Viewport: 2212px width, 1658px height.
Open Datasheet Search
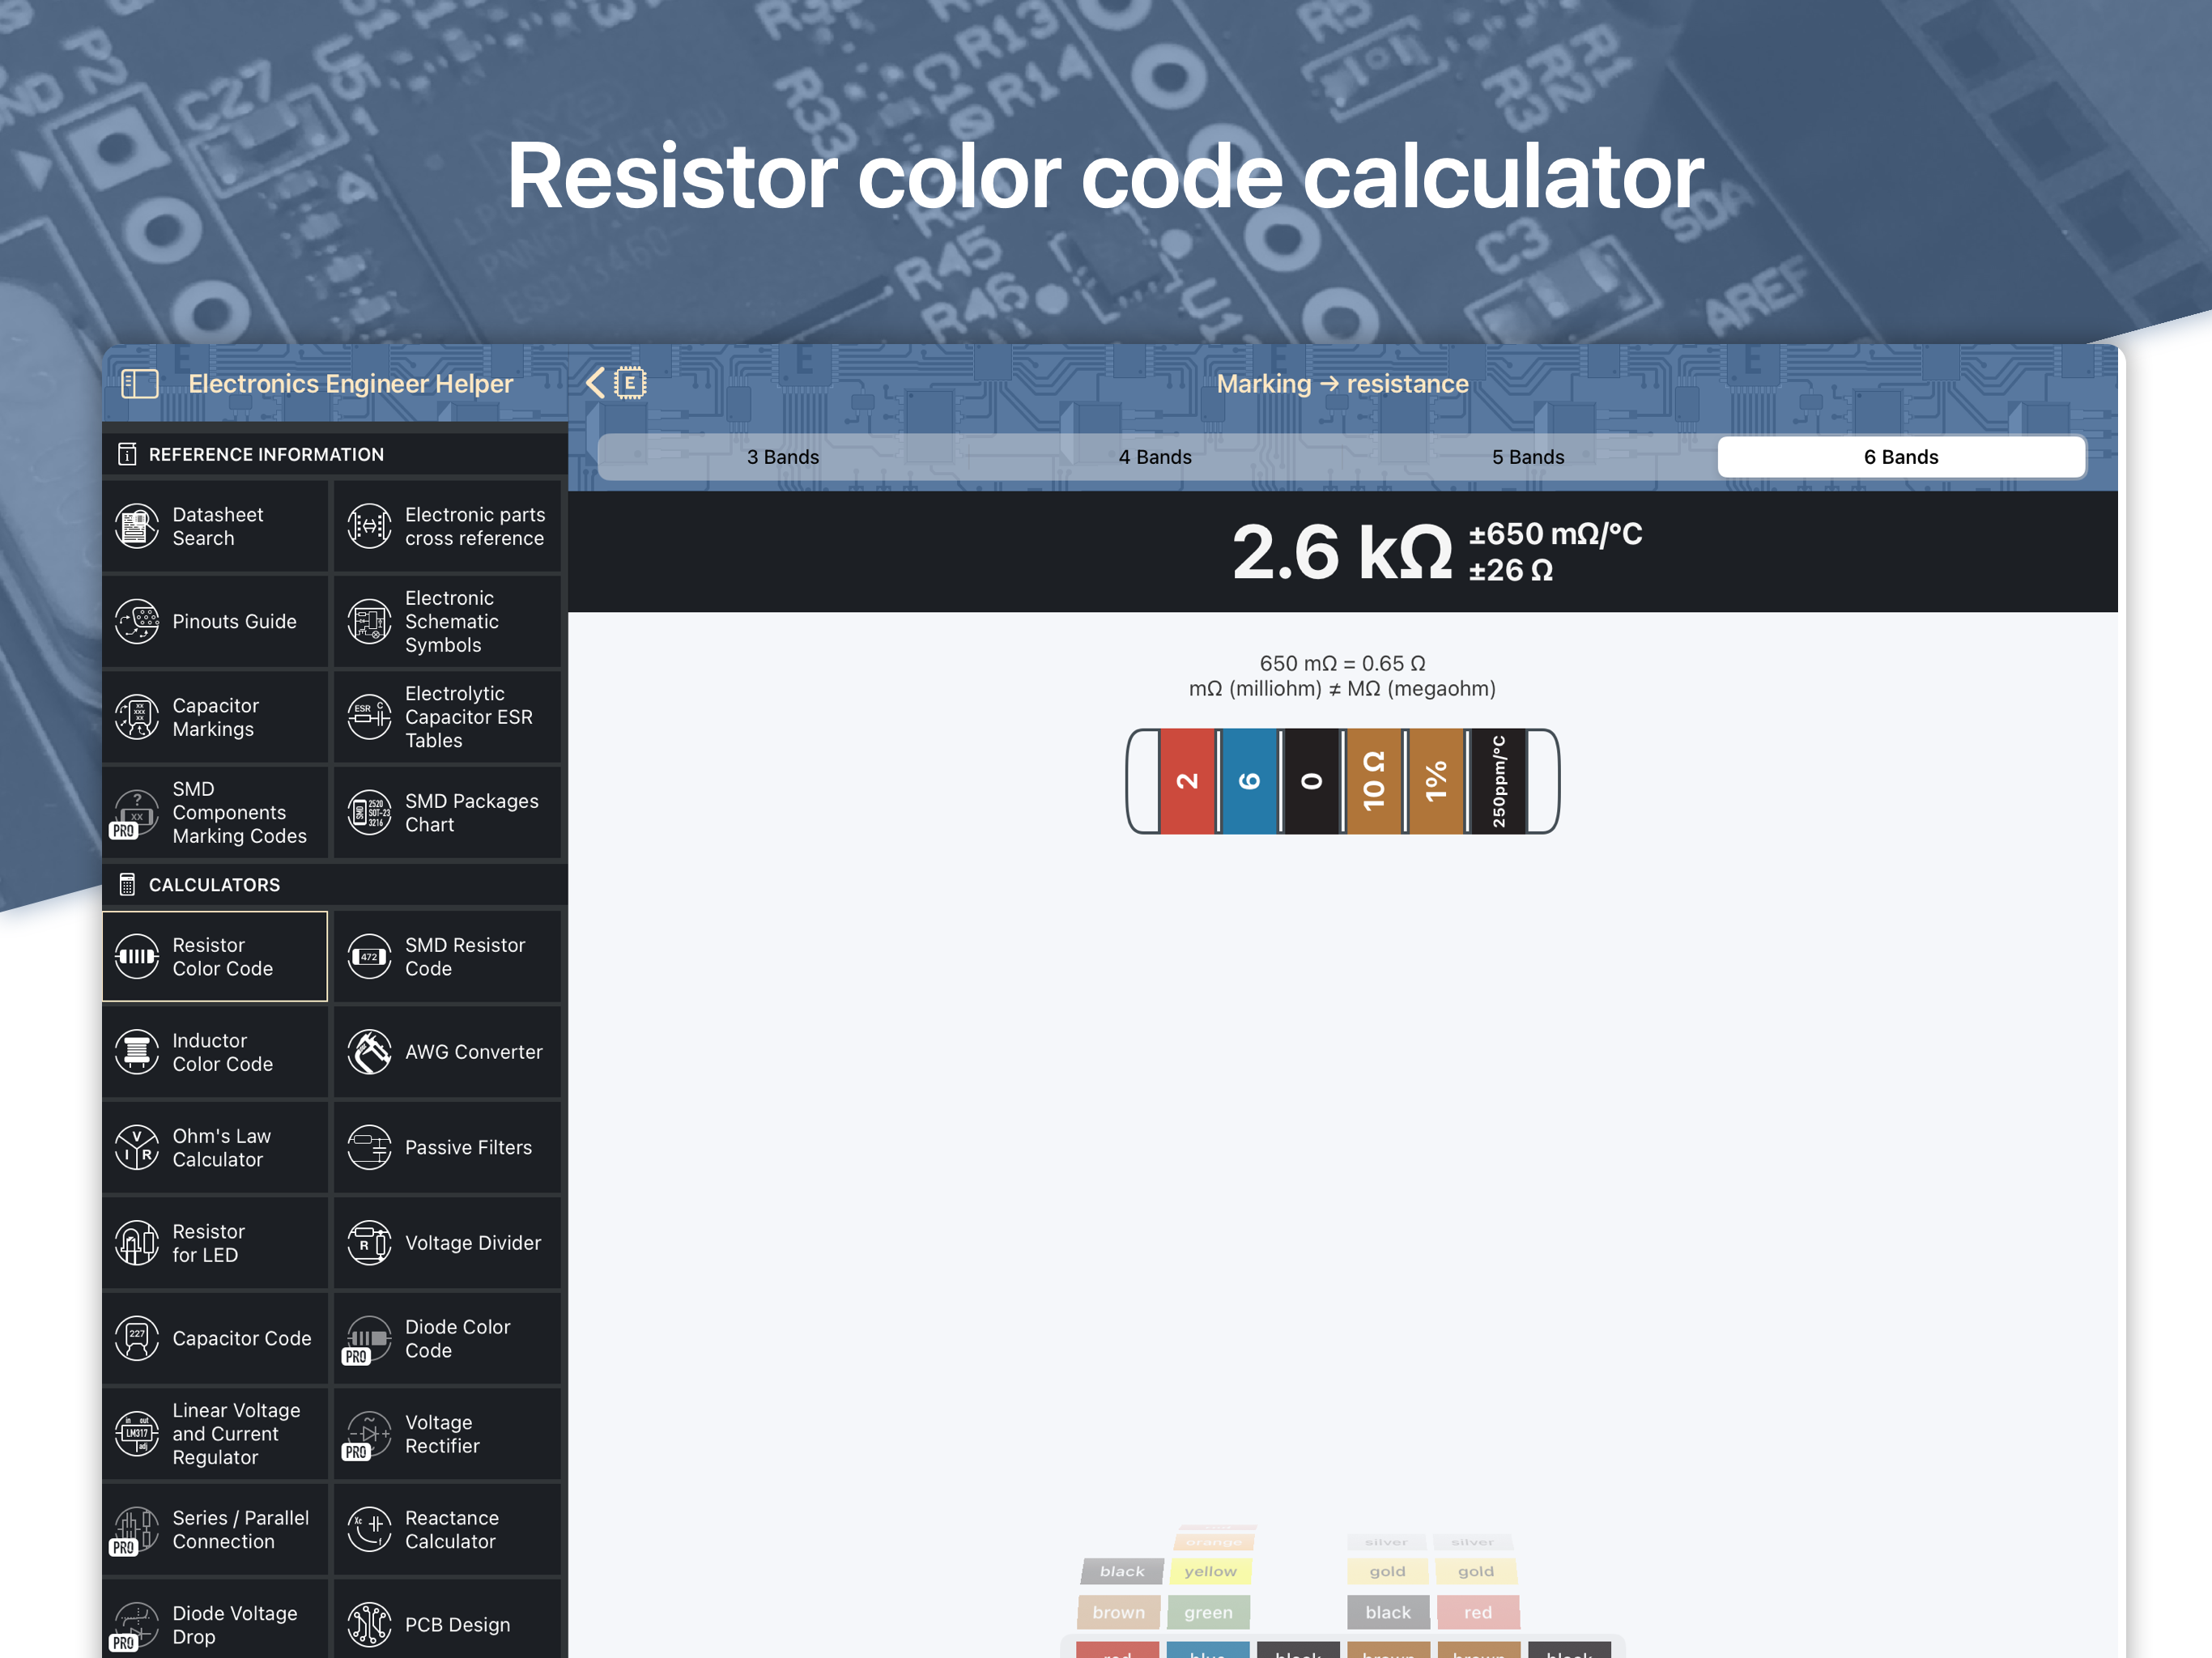tap(215, 526)
